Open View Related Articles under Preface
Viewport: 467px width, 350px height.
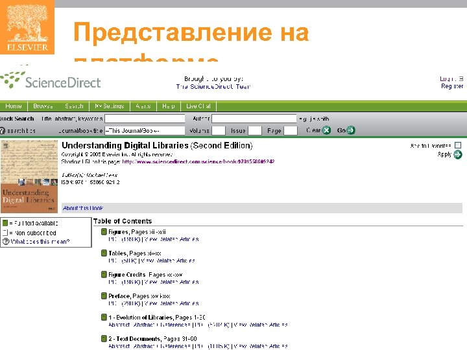[171, 303]
